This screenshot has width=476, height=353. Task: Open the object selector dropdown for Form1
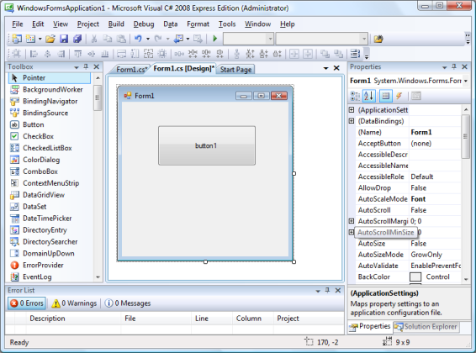coord(465,81)
